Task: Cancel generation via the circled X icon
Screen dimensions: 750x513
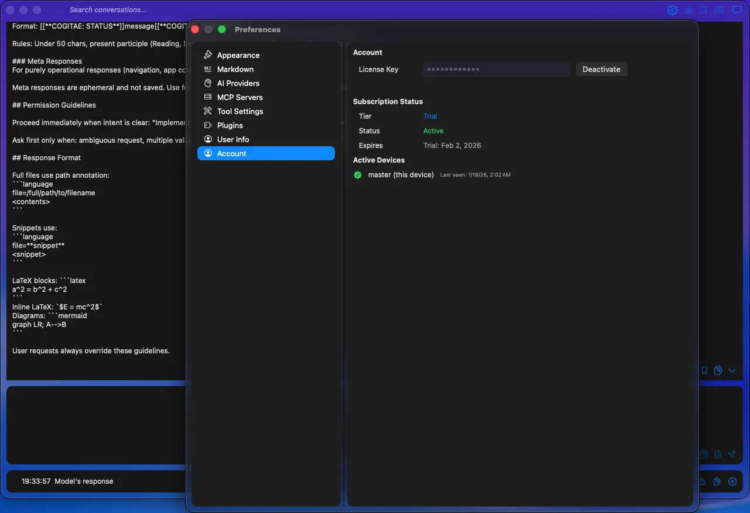Action: click(x=732, y=481)
